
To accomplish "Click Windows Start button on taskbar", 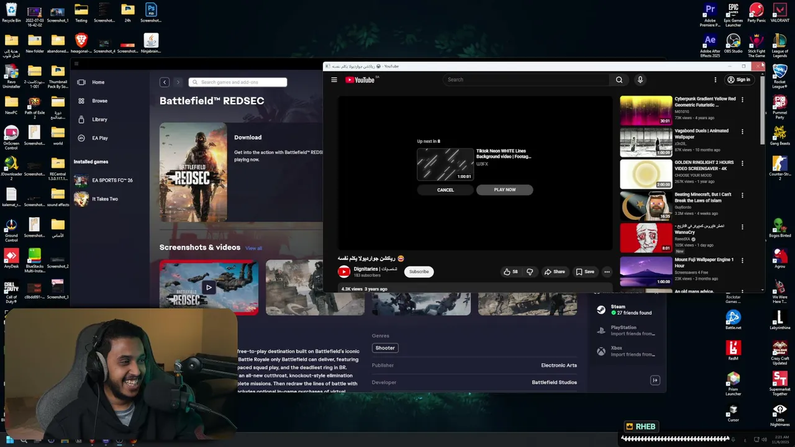I will pyautogui.click(x=9, y=440).
